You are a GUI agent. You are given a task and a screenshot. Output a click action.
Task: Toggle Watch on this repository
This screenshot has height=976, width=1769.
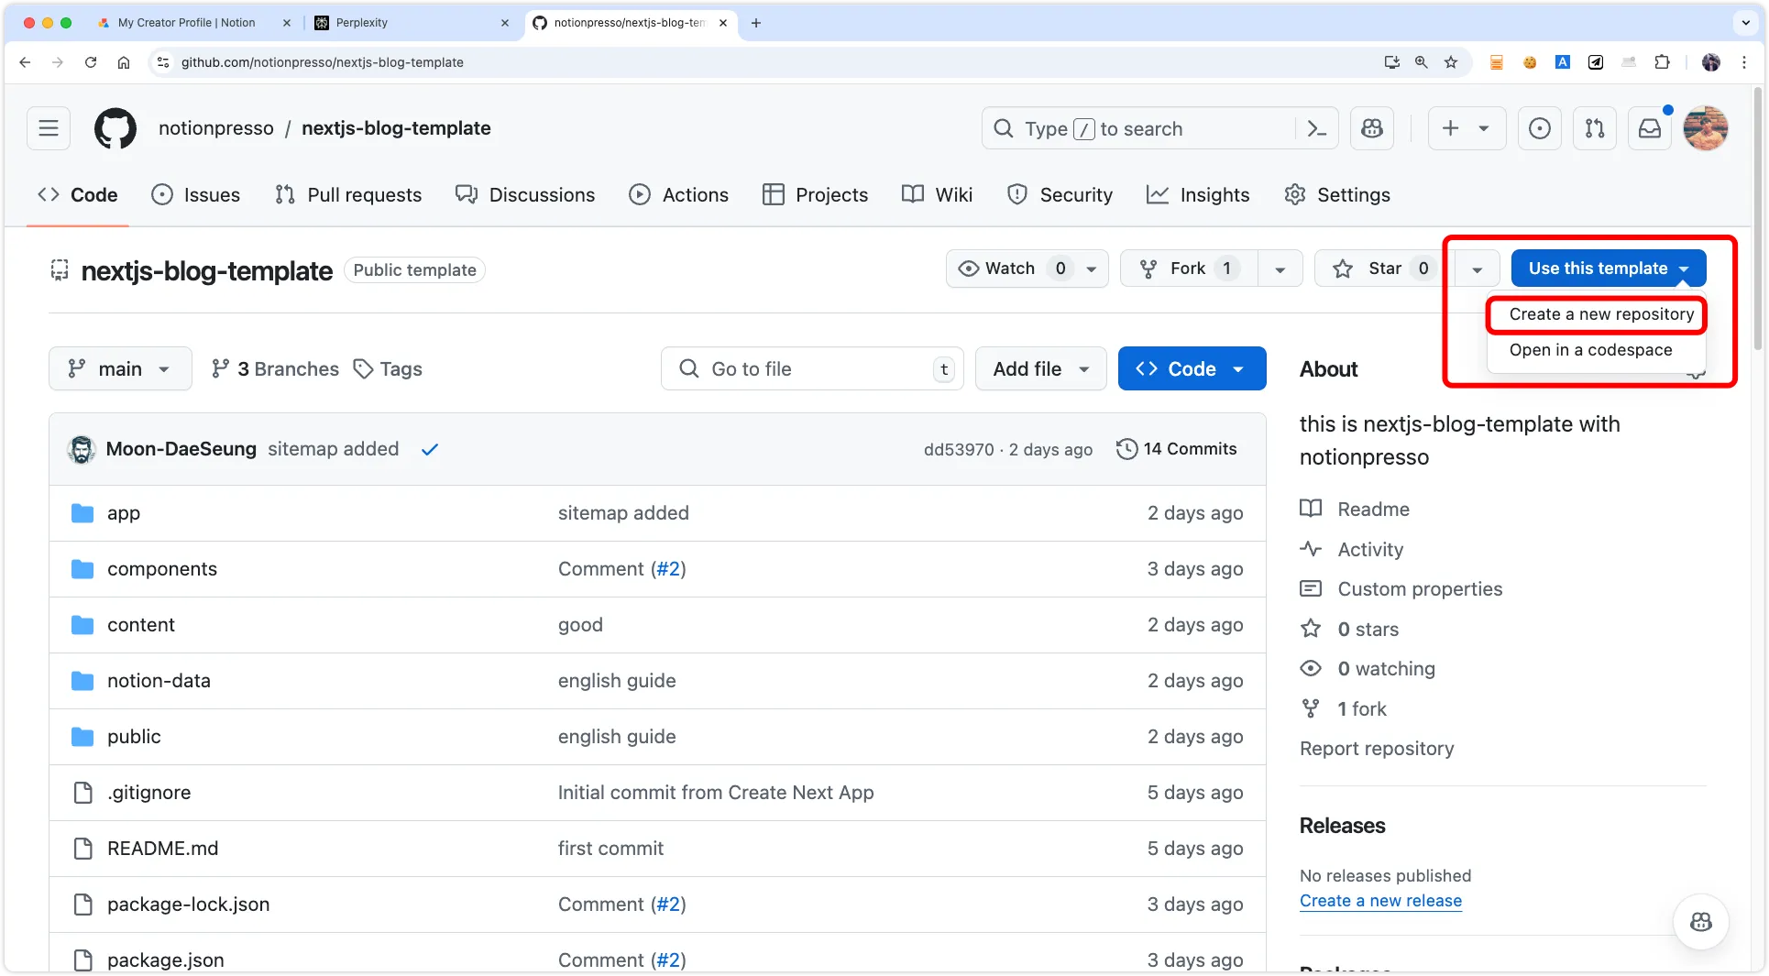(x=997, y=269)
